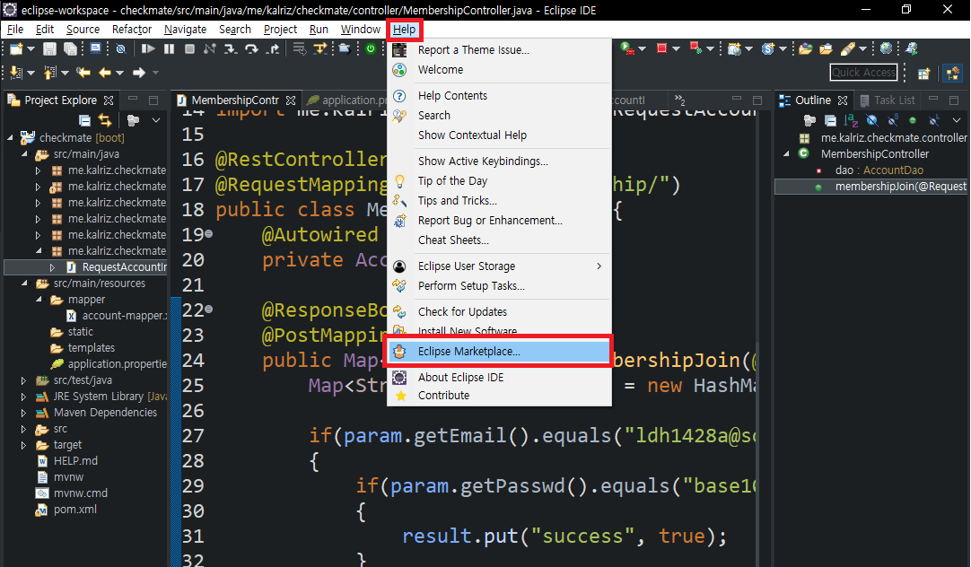Toggle Hide Non-Public Members green dot
The width and height of the screenshot is (971, 567).
pos(913,120)
